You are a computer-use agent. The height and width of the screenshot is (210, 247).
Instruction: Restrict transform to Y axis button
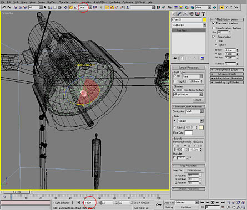[x=226, y=7]
